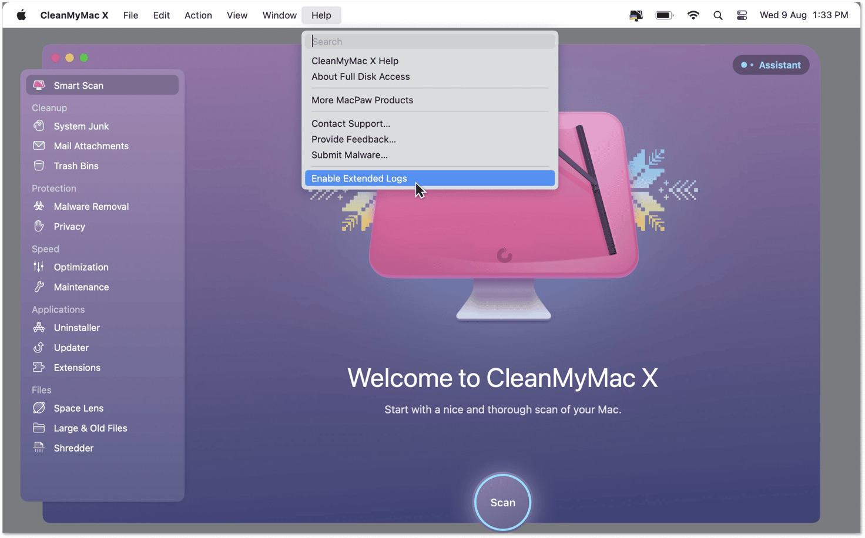Open the Apple menu
Image resolution: width=865 pixels, height=538 pixels.
click(21, 15)
